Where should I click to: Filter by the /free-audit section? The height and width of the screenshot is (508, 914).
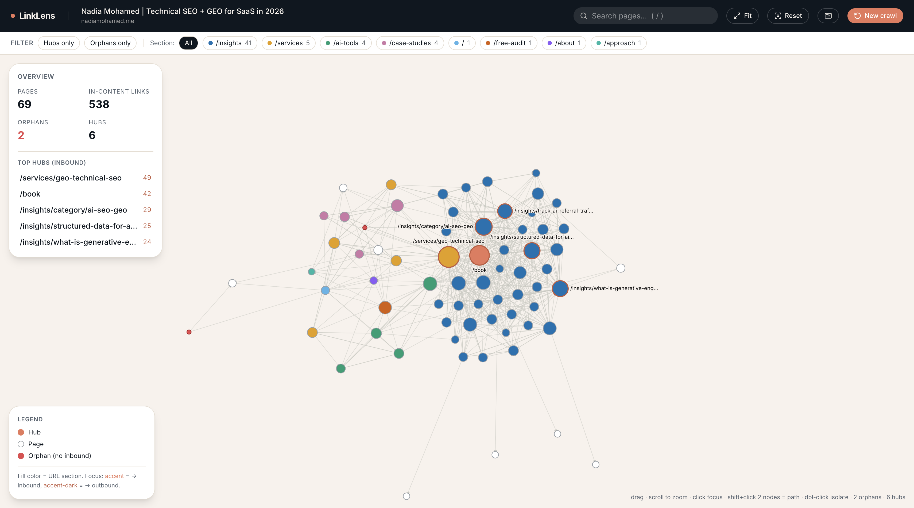click(509, 43)
